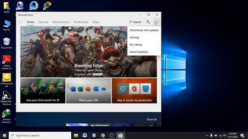
Task: Choose My Library menu entry
Action: [144, 45]
